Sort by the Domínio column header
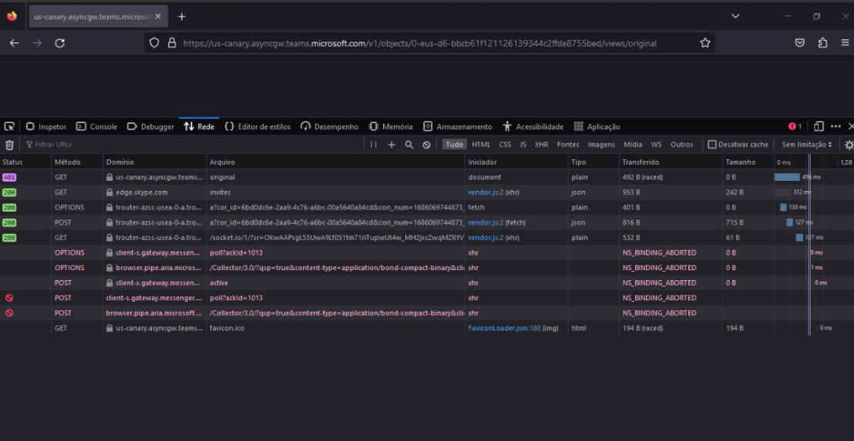854x441 pixels. [155, 162]
